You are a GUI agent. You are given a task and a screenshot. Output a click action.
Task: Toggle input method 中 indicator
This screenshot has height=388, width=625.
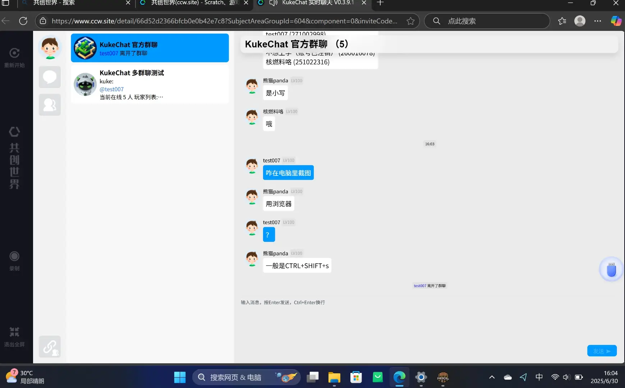point(539,377)
